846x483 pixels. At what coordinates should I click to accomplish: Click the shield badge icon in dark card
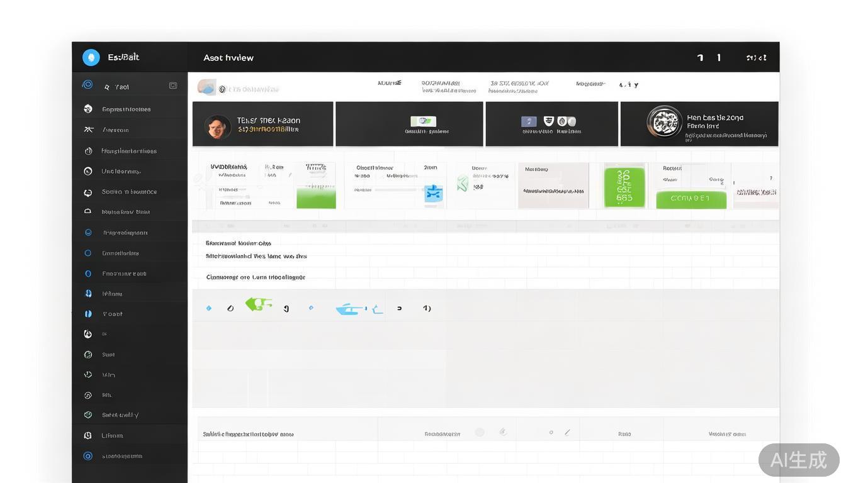(548, 121)
